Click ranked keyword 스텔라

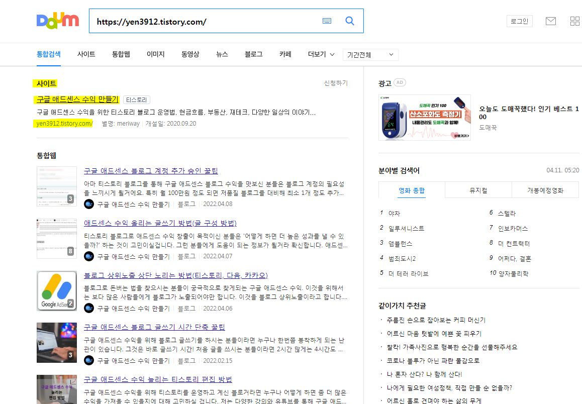[x=507, y=214]
